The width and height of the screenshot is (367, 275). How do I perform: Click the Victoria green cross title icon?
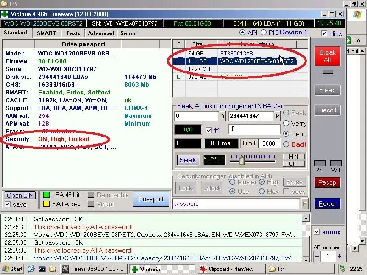4,14
